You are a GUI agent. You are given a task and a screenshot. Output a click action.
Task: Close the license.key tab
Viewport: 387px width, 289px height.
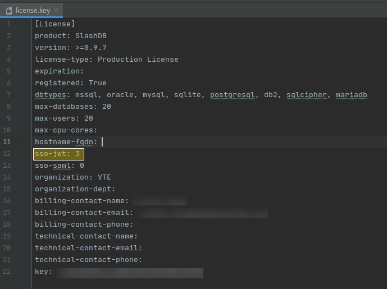click(x=57, y=10)
